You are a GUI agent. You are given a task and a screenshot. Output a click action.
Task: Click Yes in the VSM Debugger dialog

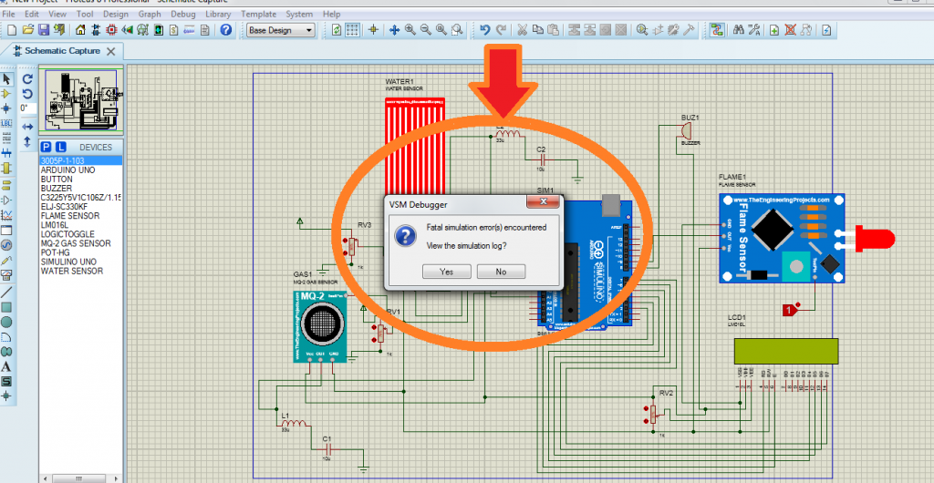coord(446,272)
